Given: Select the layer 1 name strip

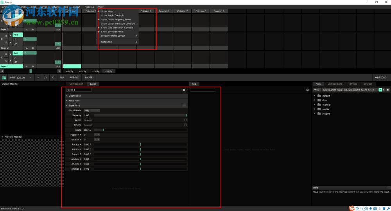Looking at the screenshot, I should click(11, 66).
